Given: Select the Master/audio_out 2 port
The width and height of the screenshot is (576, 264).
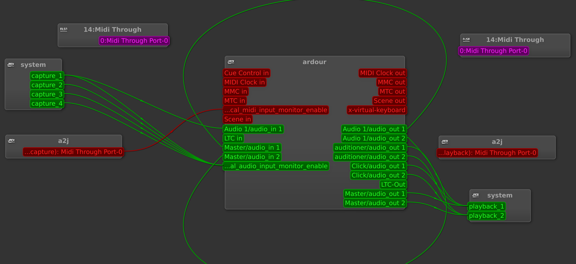Looking at the screenshot, I should pos(375,203).
